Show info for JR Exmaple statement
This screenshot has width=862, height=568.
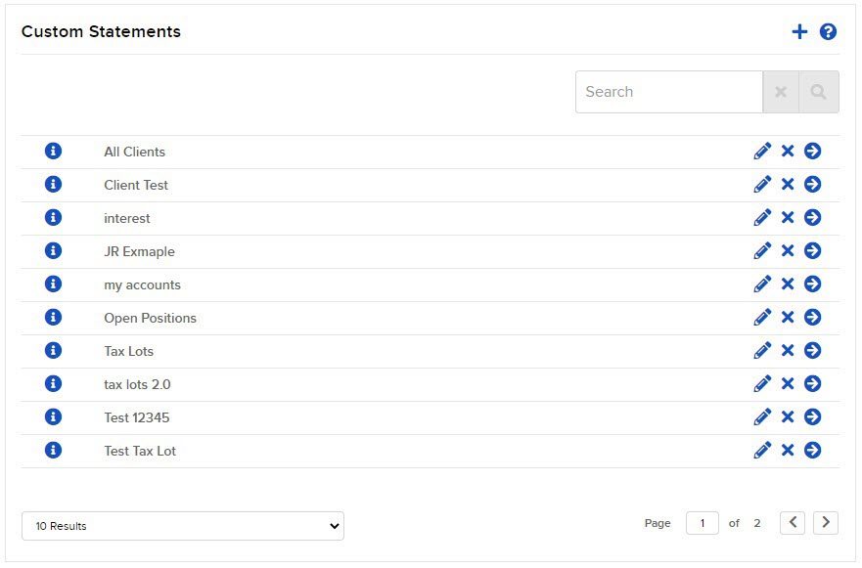pyautogui.click(x=53, y=250)
